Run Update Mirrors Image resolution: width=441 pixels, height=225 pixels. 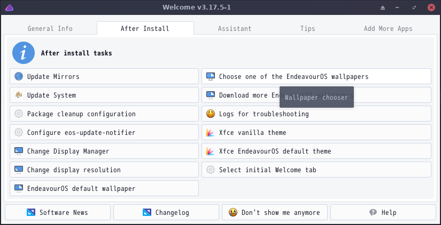(x=104, y=76)
